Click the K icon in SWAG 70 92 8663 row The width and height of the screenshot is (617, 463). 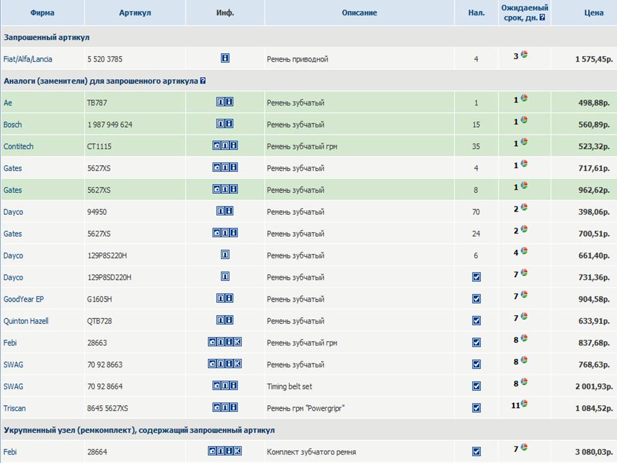(x=237, y=364)
